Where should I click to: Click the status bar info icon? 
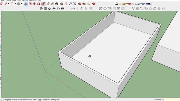pos(1,100)
